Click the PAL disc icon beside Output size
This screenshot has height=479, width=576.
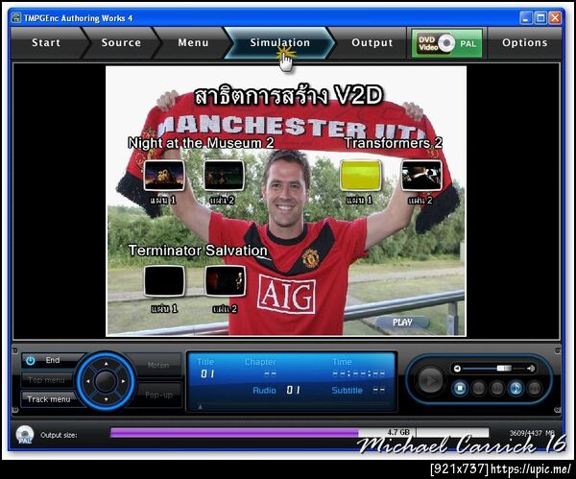25,434
